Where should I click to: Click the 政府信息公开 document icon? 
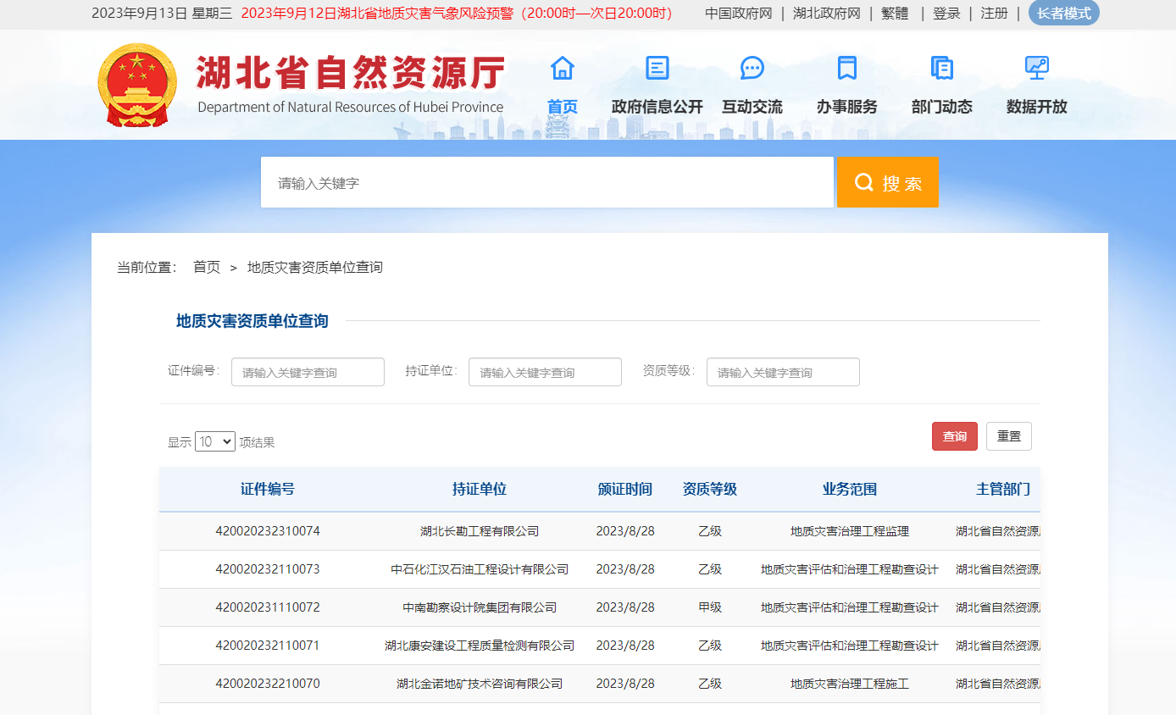pyautogui.click(x=657, y=68)
